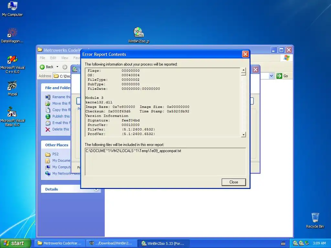This screenshot has height=248, width=331.
Task: Click the error report scrollbar thumb
Action: click(243, 74)
